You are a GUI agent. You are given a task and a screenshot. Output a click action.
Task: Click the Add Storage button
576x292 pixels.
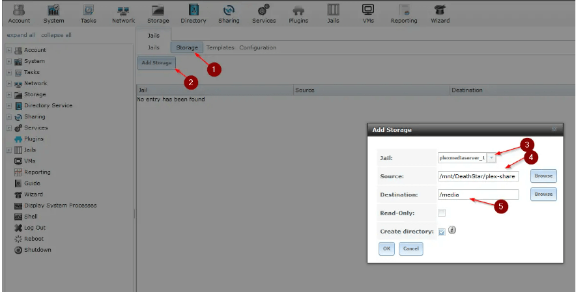point(156,63)
